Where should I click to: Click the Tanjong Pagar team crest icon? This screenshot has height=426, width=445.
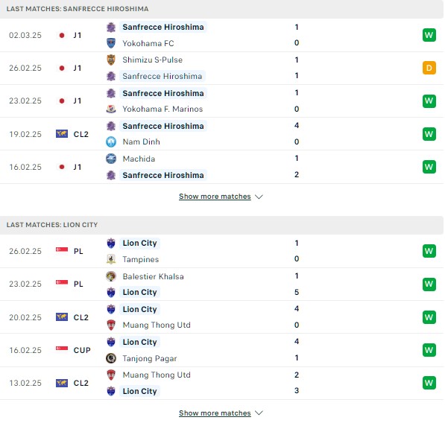click(x=111, y=358)
